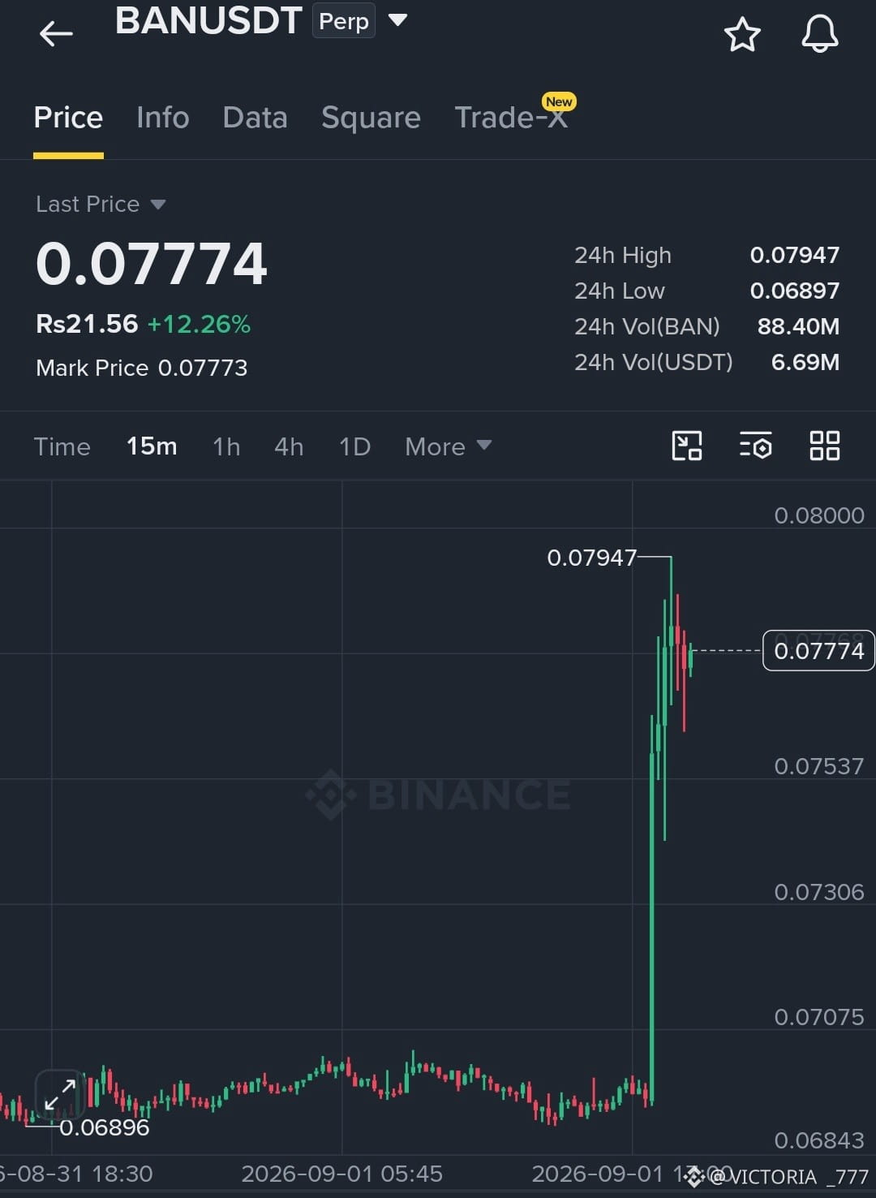Expand chart to fullscreen with arrows icon

[x=59, y=1096]
